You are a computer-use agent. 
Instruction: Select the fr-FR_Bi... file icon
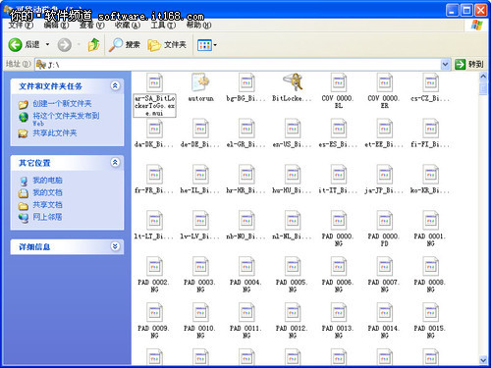pyautogui.click(x=154, y=175)
